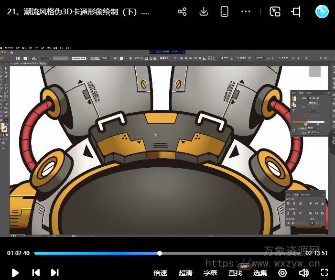Open the 选集 episode list
Image resolution: width=335 pixels, height=280 pixels.
[x=260, y=273]
